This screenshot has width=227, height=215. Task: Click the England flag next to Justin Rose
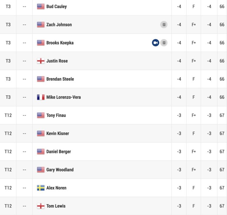pos(41,61)
